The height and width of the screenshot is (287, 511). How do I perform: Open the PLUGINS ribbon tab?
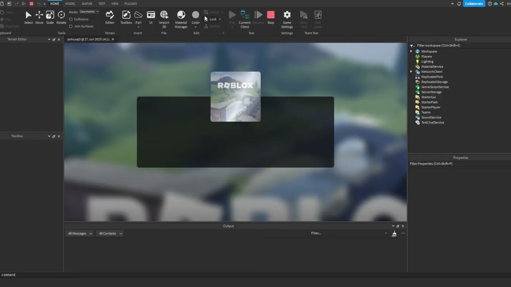pyautogui.click(x=131, y=4)
